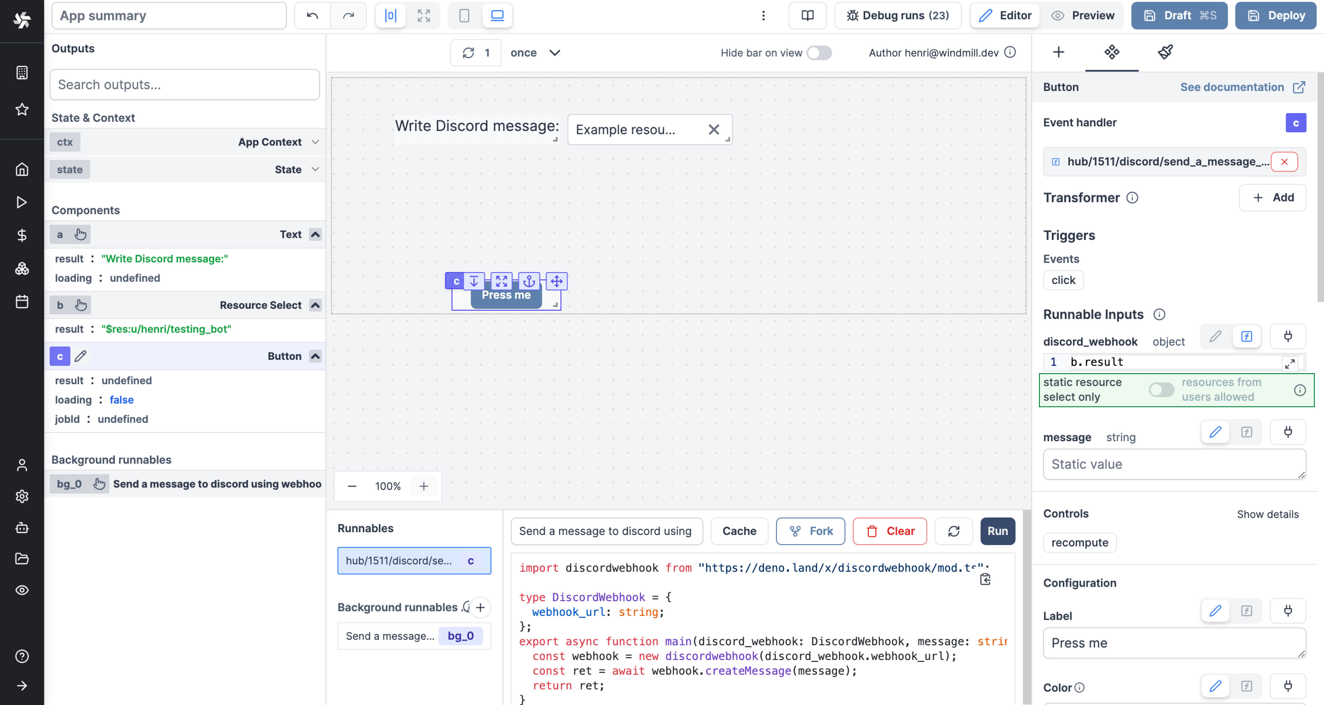1324x705 pixels.
Task: Click the Search outputs field
Action: [185, 85]
